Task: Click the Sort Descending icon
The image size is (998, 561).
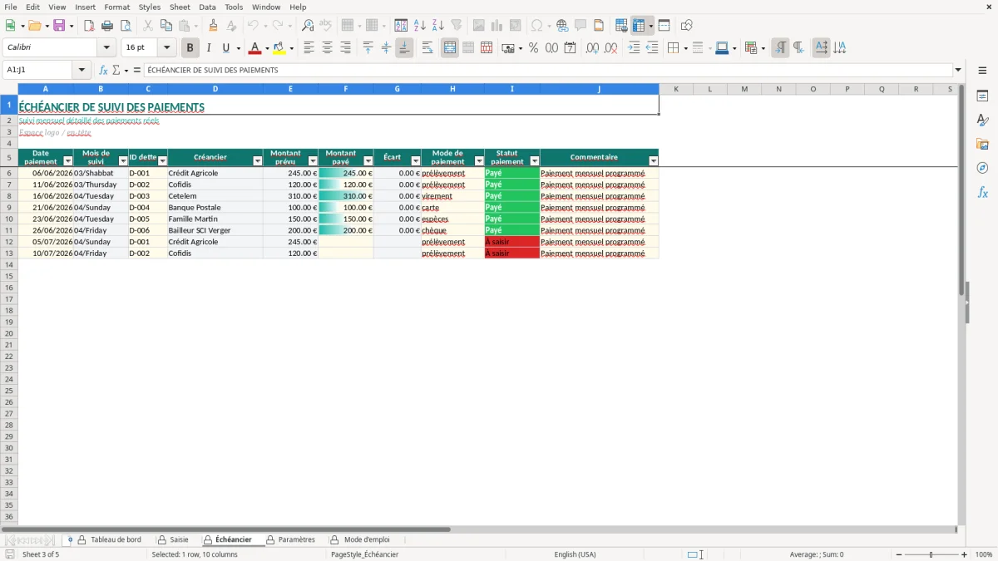Action: click(x=438, y=26)
